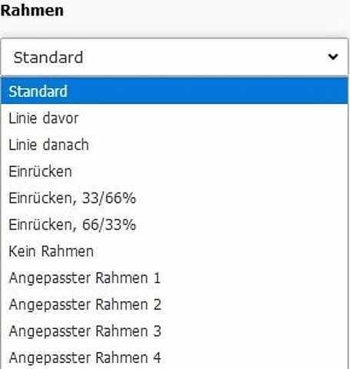Image resolution: width=350 pixels, height=369 pixels.
Task: Choose Linie davor from the list
Action: (x=175, y=118)
